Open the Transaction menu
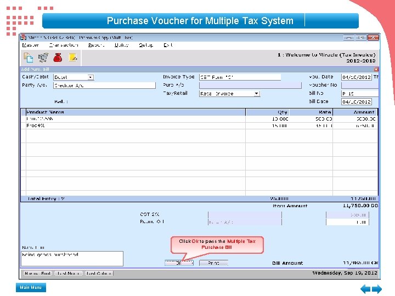Screen dimensions: 395x296 (x=64, y=45)
